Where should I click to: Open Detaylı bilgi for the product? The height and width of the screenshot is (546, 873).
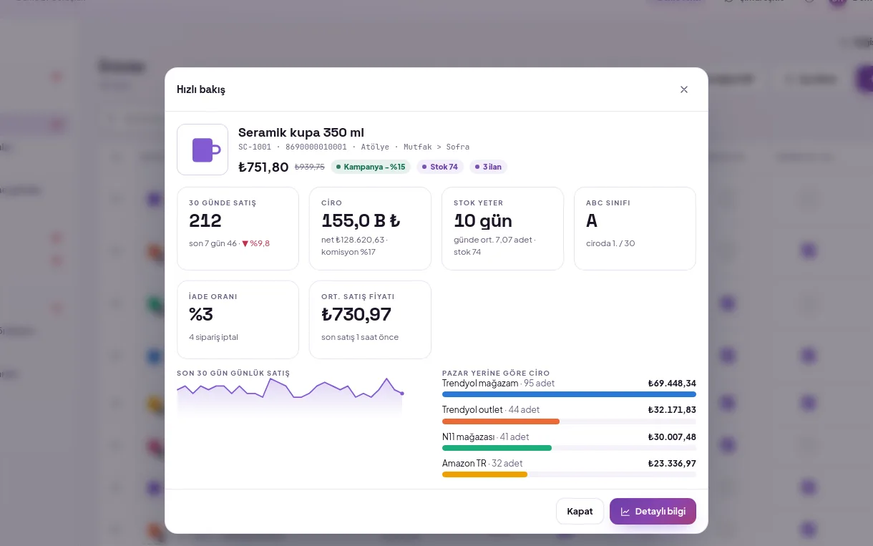click(x=653, y=512)
